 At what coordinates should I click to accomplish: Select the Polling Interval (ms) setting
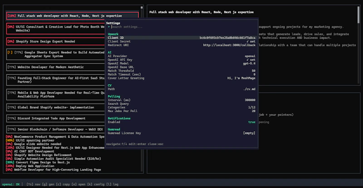click(x=181, y=100)
